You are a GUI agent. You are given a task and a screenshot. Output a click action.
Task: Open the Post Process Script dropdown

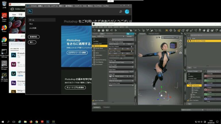(x=121, y=86)
